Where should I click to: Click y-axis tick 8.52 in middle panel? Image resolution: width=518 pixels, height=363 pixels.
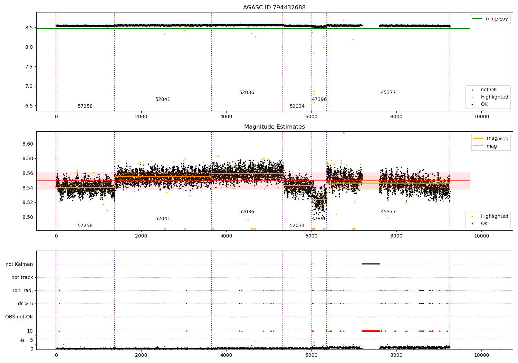28,203
